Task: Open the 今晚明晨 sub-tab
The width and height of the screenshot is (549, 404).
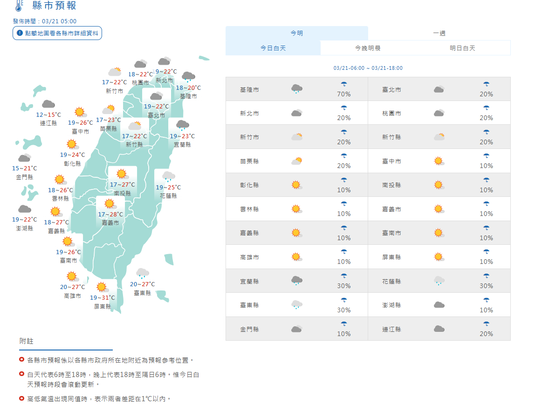Action: (368, 48)
